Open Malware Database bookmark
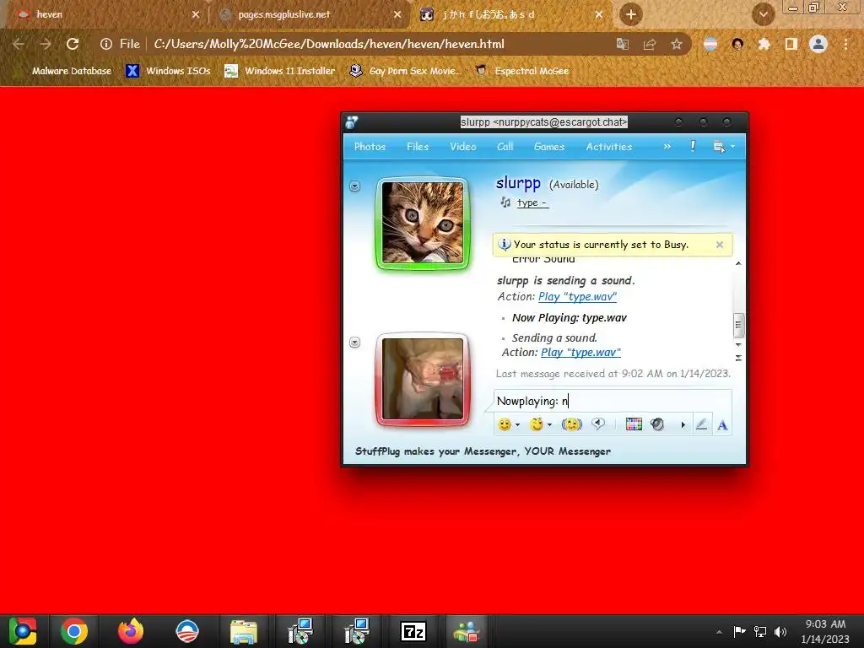Viewport: 864px width, 648px height. 64,71
